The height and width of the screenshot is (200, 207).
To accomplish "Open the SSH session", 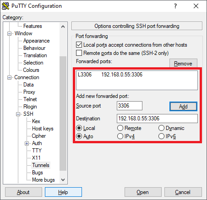I will [143, 192].
